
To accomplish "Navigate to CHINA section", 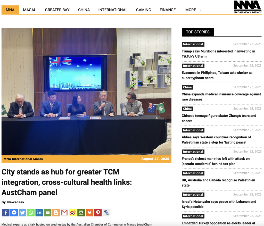I will click(84, 10).
